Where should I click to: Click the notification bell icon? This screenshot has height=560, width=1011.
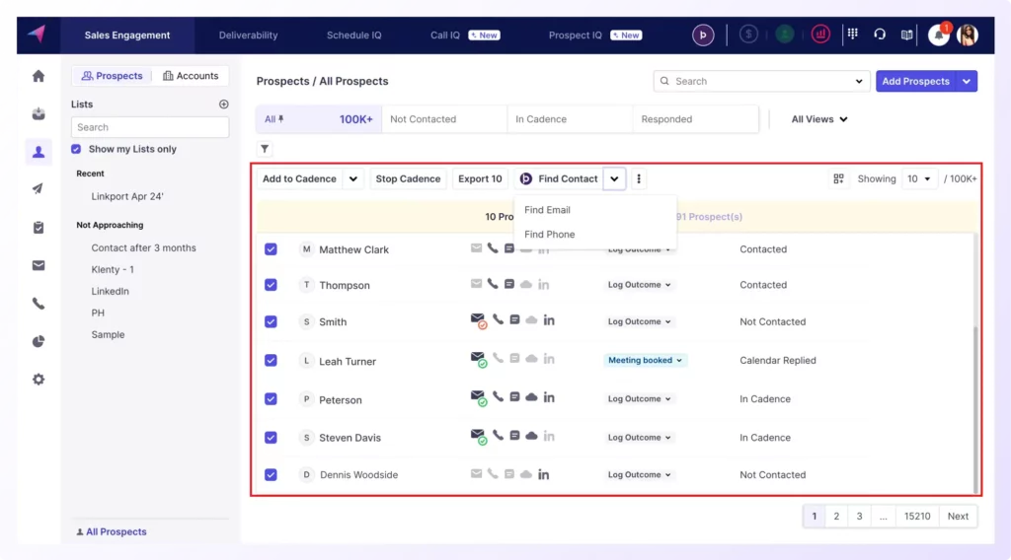[938, 35]
